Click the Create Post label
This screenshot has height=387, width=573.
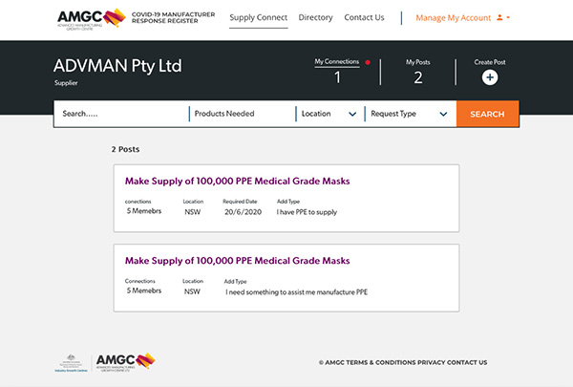(490, 62)
